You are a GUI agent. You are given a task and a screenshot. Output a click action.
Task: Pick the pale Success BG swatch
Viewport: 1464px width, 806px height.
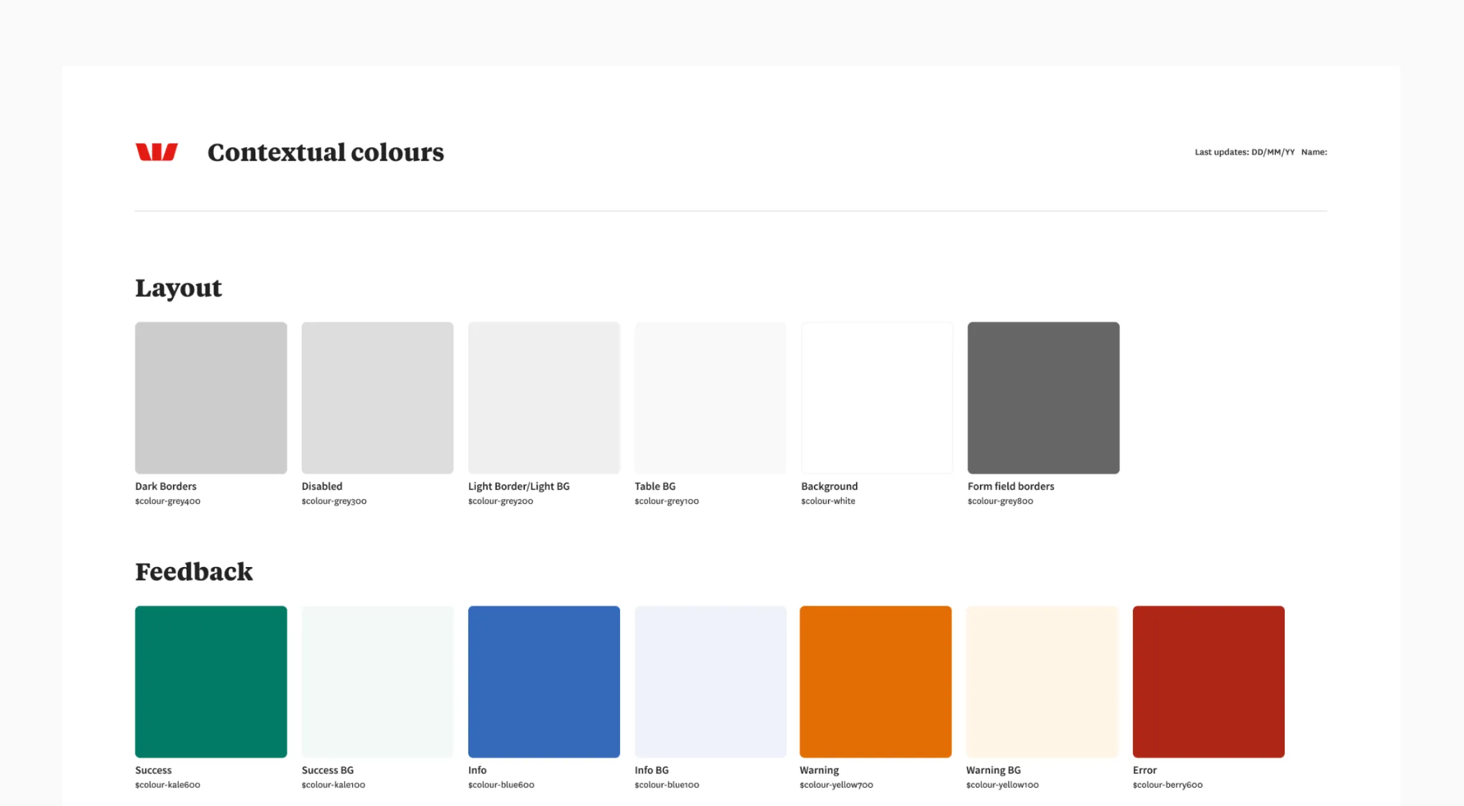point(377,681)
